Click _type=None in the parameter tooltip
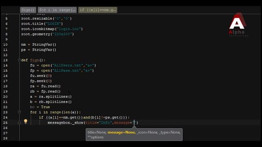Screen dimensions: 262x147 [170, 132]
